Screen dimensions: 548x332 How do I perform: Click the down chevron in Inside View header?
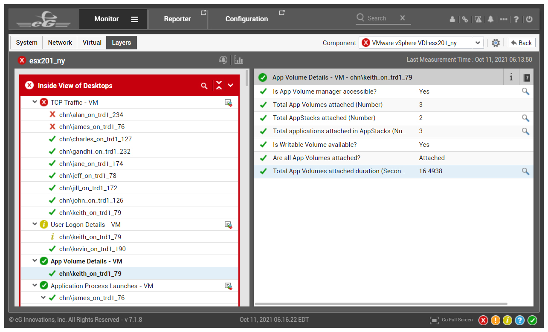231,86
